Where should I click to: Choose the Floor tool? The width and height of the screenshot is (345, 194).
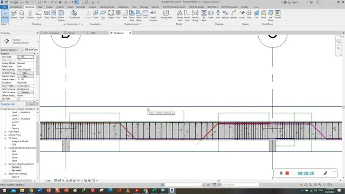click(39, 15)
